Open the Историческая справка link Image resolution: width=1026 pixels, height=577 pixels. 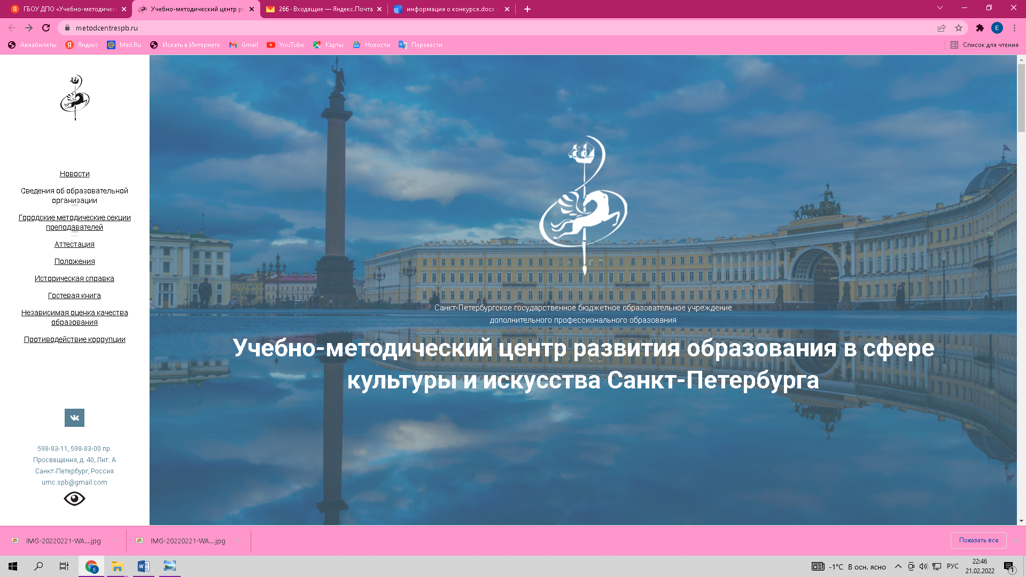click(74, 278)
